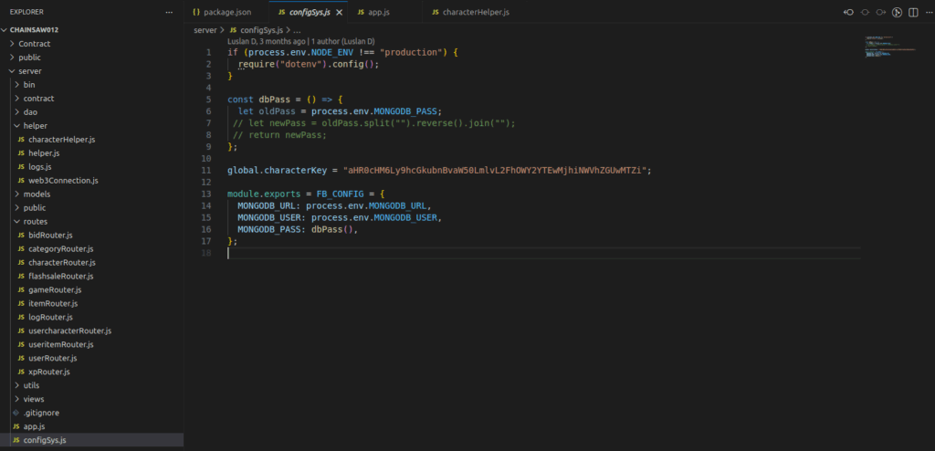Click the server breadcrumb segment
Screen dimensions: 935x451
pyautogui.click(x=205, y=30)
